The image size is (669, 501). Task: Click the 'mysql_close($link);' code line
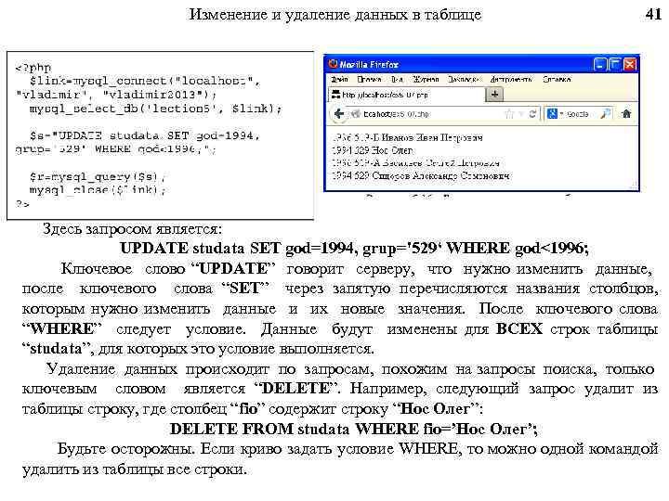[x=98, y=189]
